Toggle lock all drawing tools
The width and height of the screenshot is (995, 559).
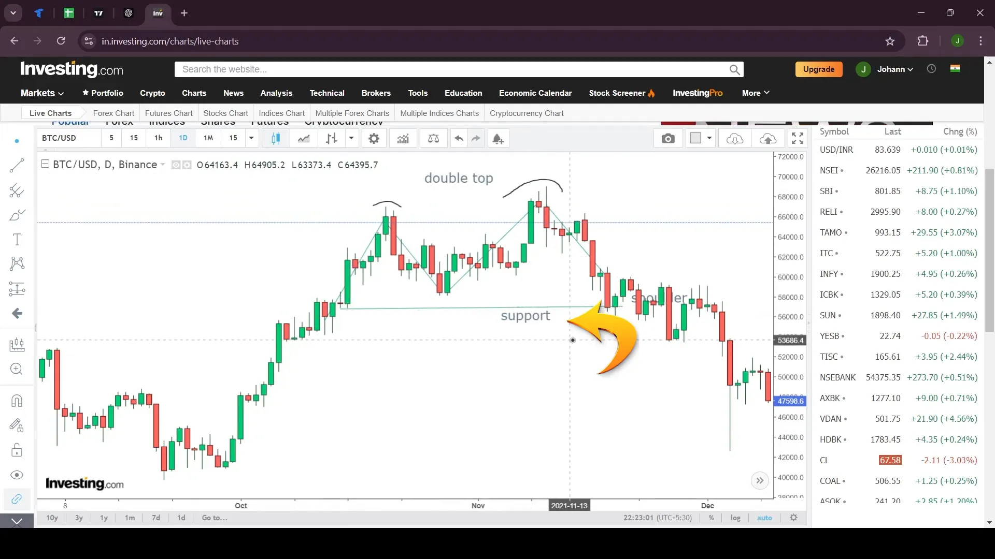click(17, 450)
